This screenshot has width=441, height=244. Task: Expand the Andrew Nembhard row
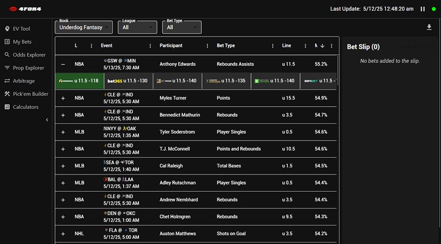[63, 200]
